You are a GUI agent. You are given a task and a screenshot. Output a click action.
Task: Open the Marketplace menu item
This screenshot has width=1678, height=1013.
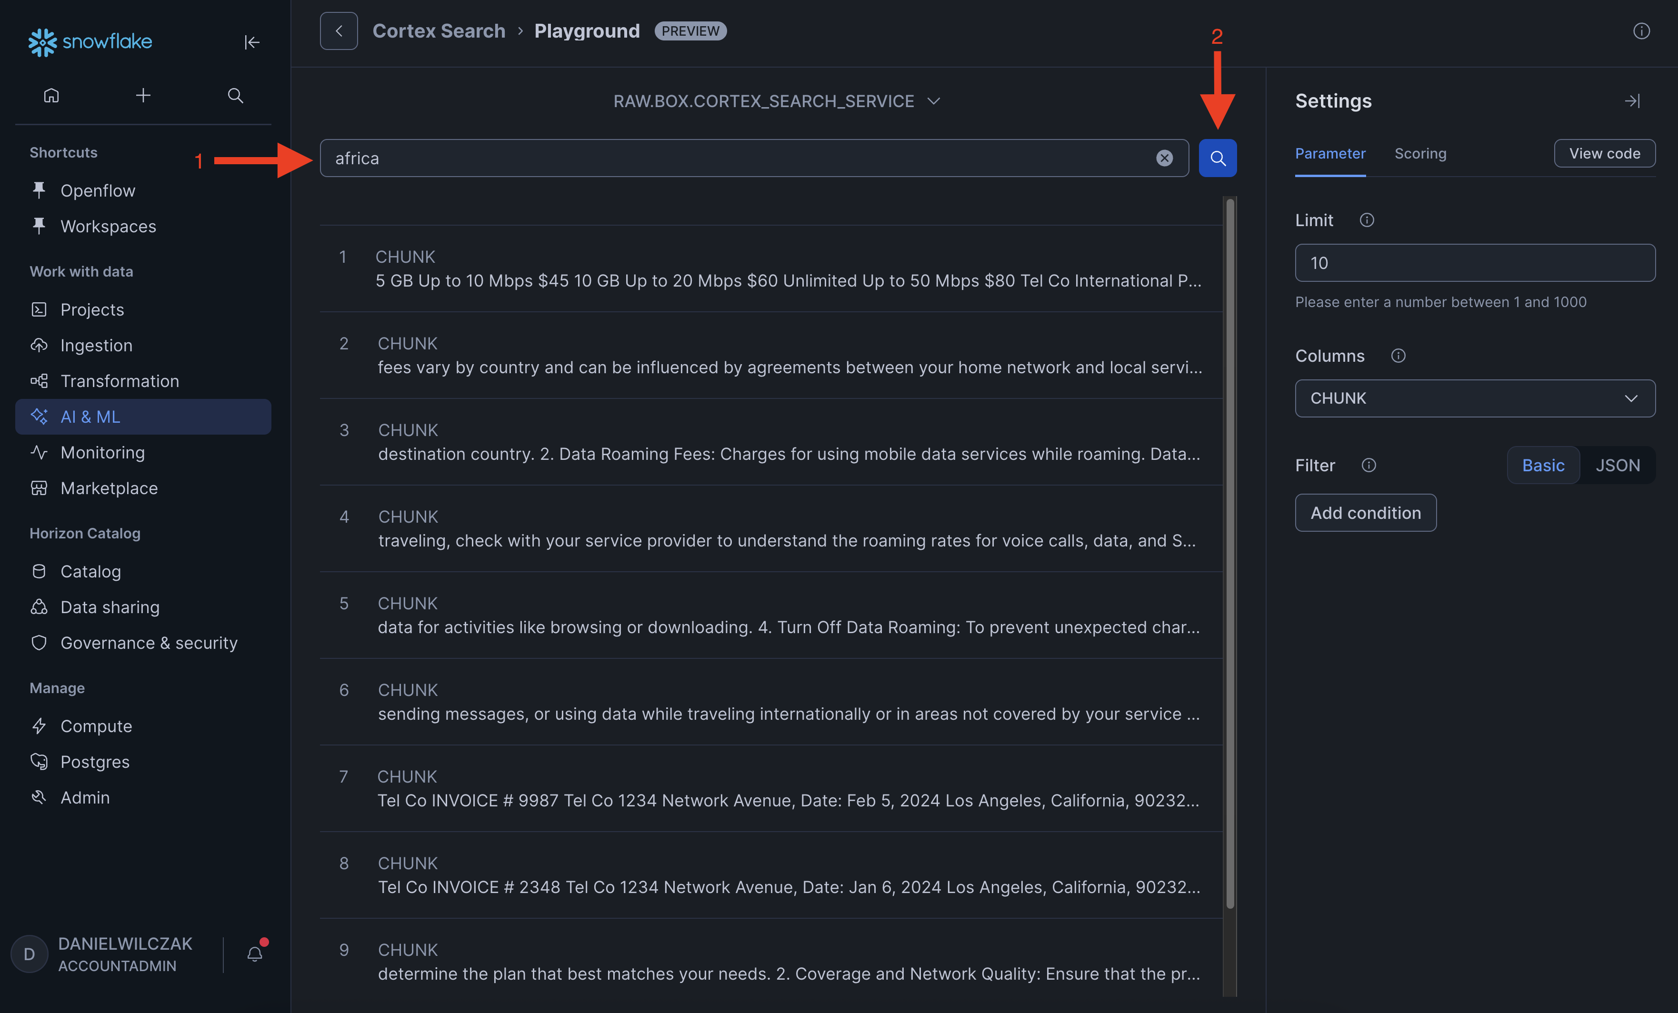[109, 488]
